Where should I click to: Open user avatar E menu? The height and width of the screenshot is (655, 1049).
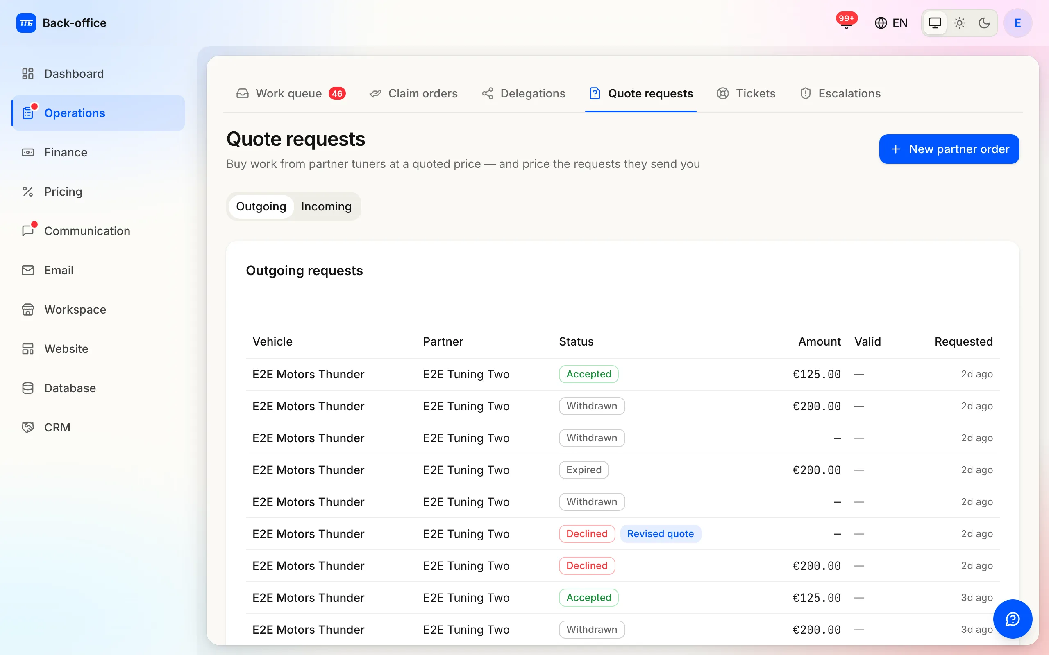point(1017,23)
